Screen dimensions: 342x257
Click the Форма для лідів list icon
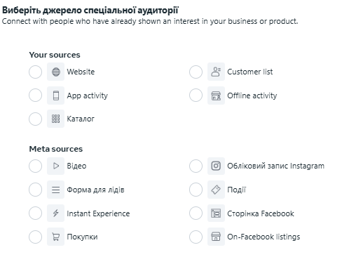(55, 190)
